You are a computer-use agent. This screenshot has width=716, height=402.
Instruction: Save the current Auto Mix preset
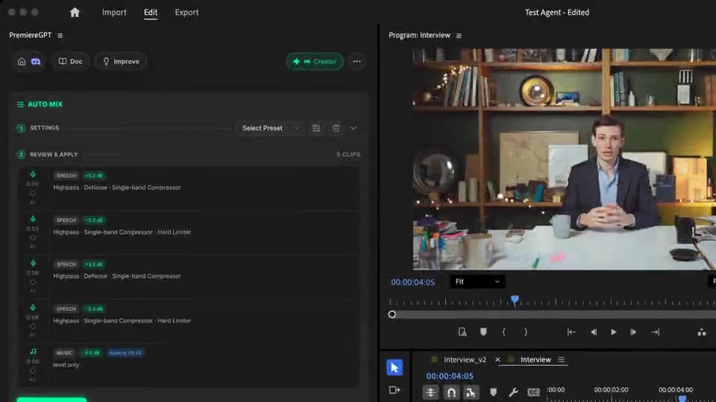pyautogui.click(x=316, y=129)
